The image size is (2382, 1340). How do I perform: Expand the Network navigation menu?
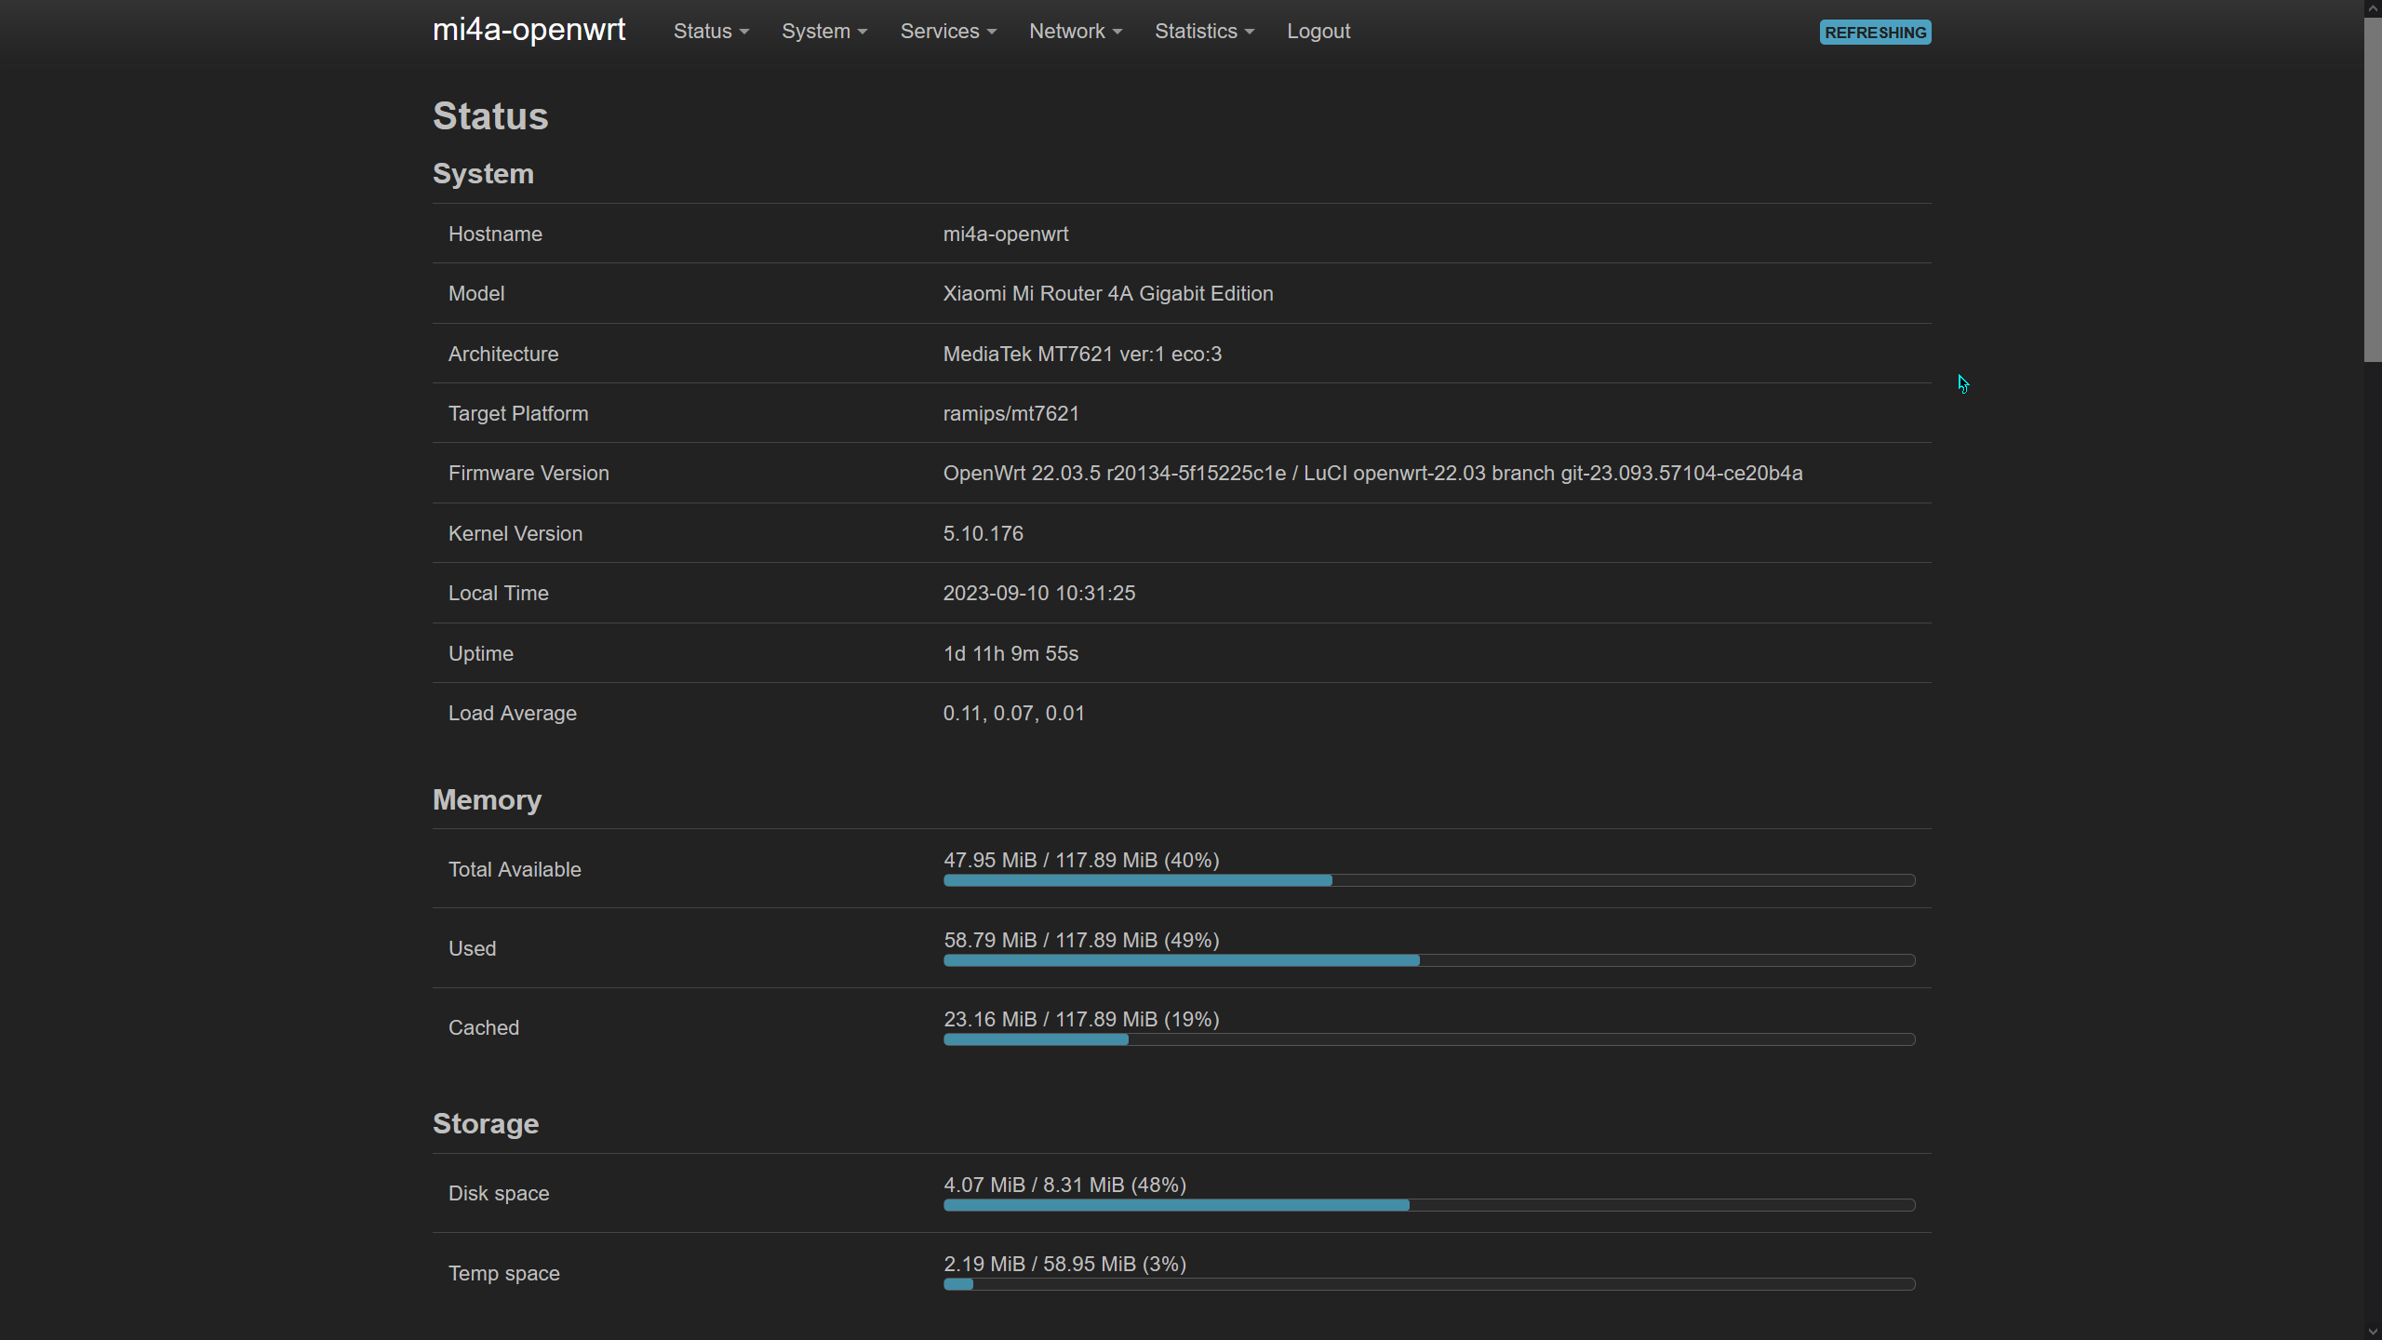(x=1075, y=32)
